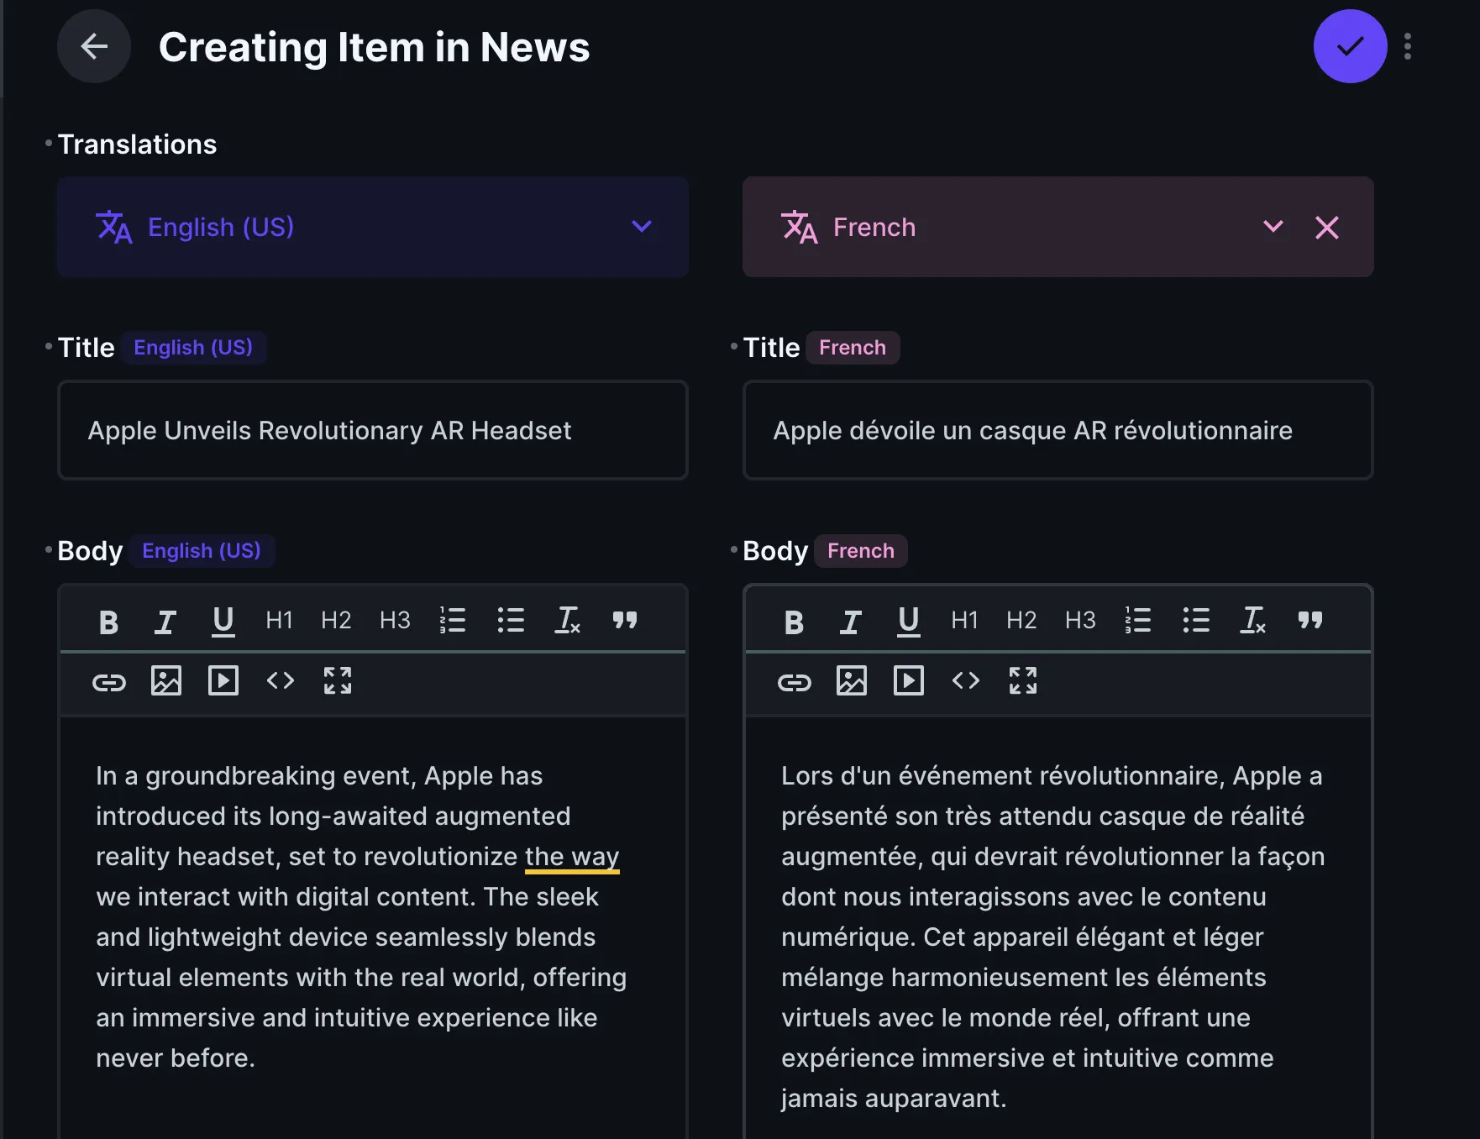Clear formatting in the French body editor
The image size is (1480, 1139).
[1252, 621]
